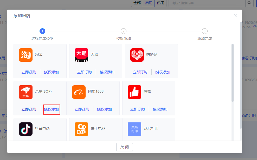Click 立即订购 under 拼多多

point(140,72)
